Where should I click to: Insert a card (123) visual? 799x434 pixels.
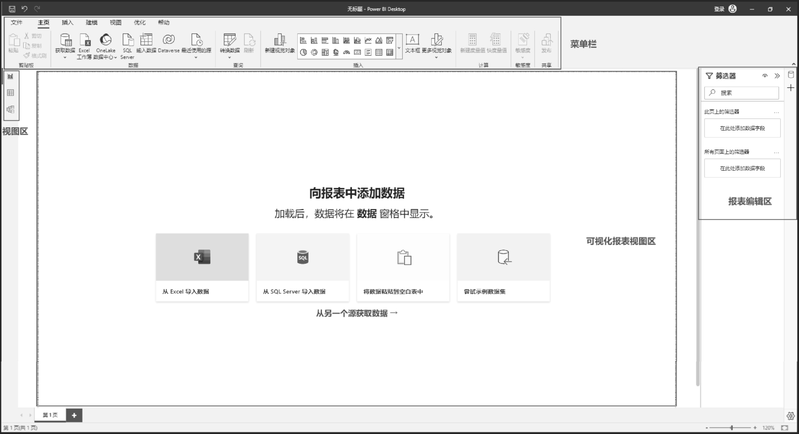click(x=357, y=52)
